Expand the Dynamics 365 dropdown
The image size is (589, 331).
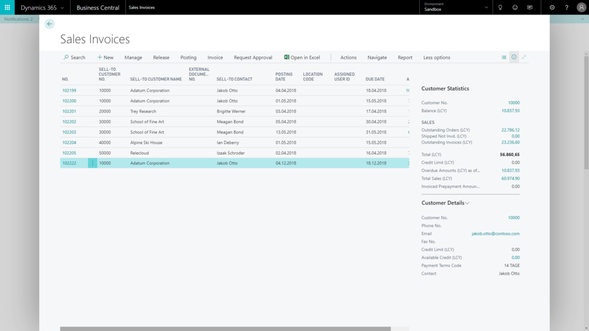point(42,7)
